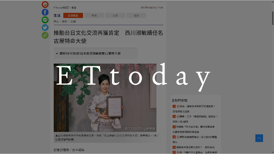Image resolution: width=274 pixels, height=154 pixels.
Task: Share article via LINE icon
Action: coord(45,20)
